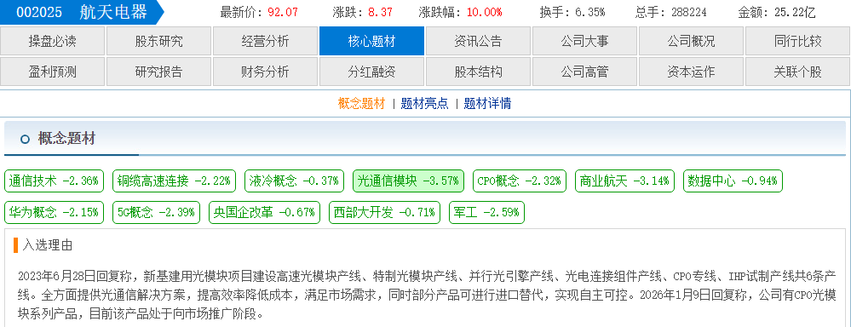Click the 军工 -2.59% concept tag
The image size is (851, 327).
pos(486,212)
